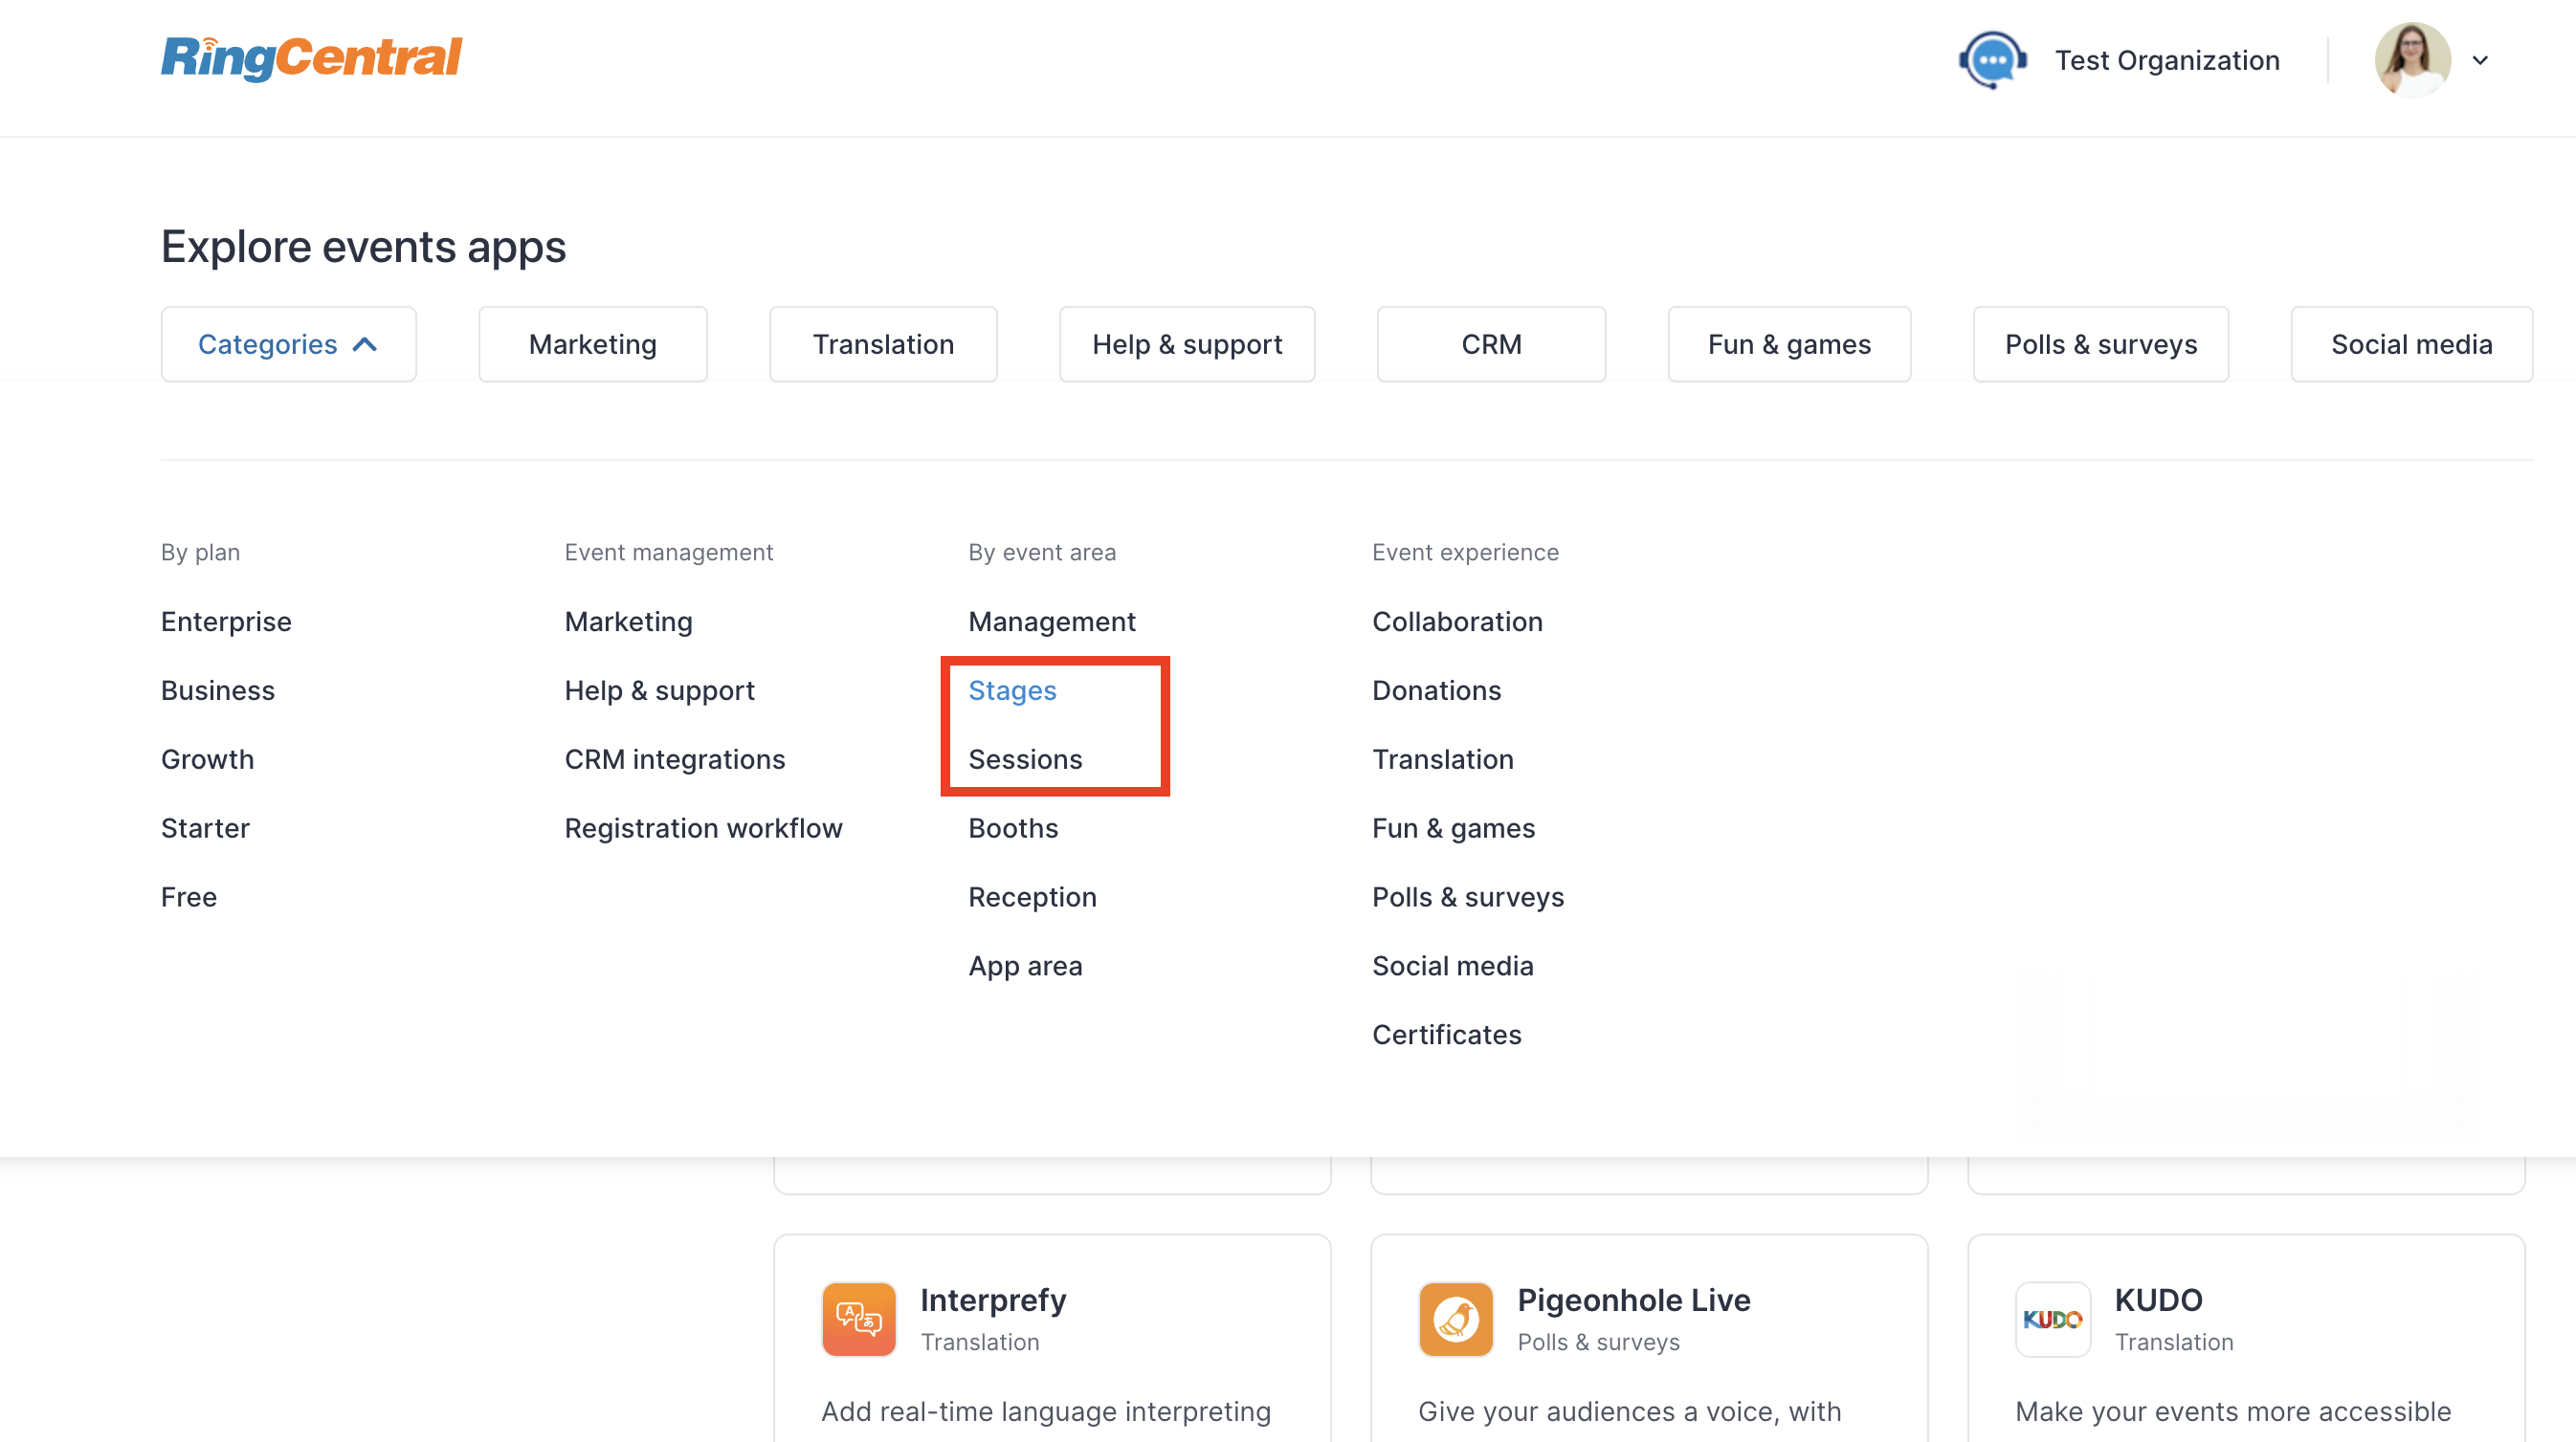
Task: Open the Stages event area
Action: (1012, 690)
